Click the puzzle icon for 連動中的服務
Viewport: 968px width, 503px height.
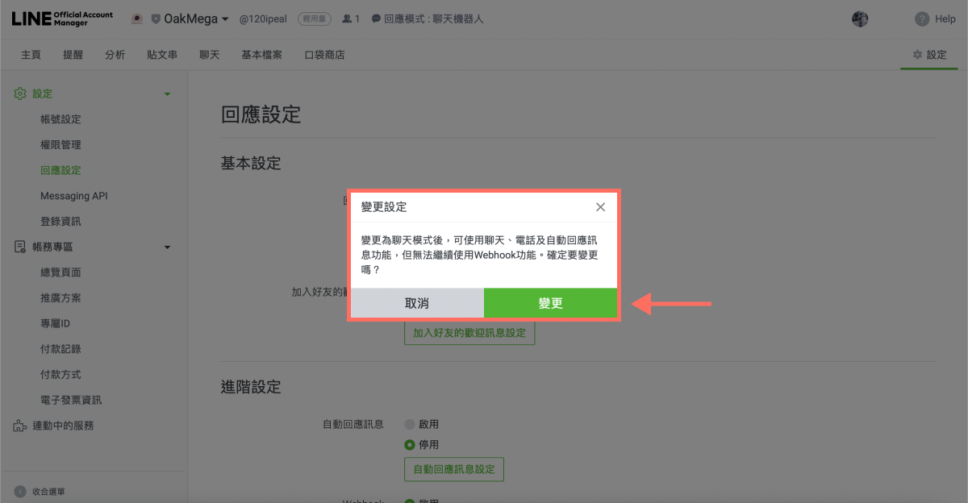tap(20, 426)
